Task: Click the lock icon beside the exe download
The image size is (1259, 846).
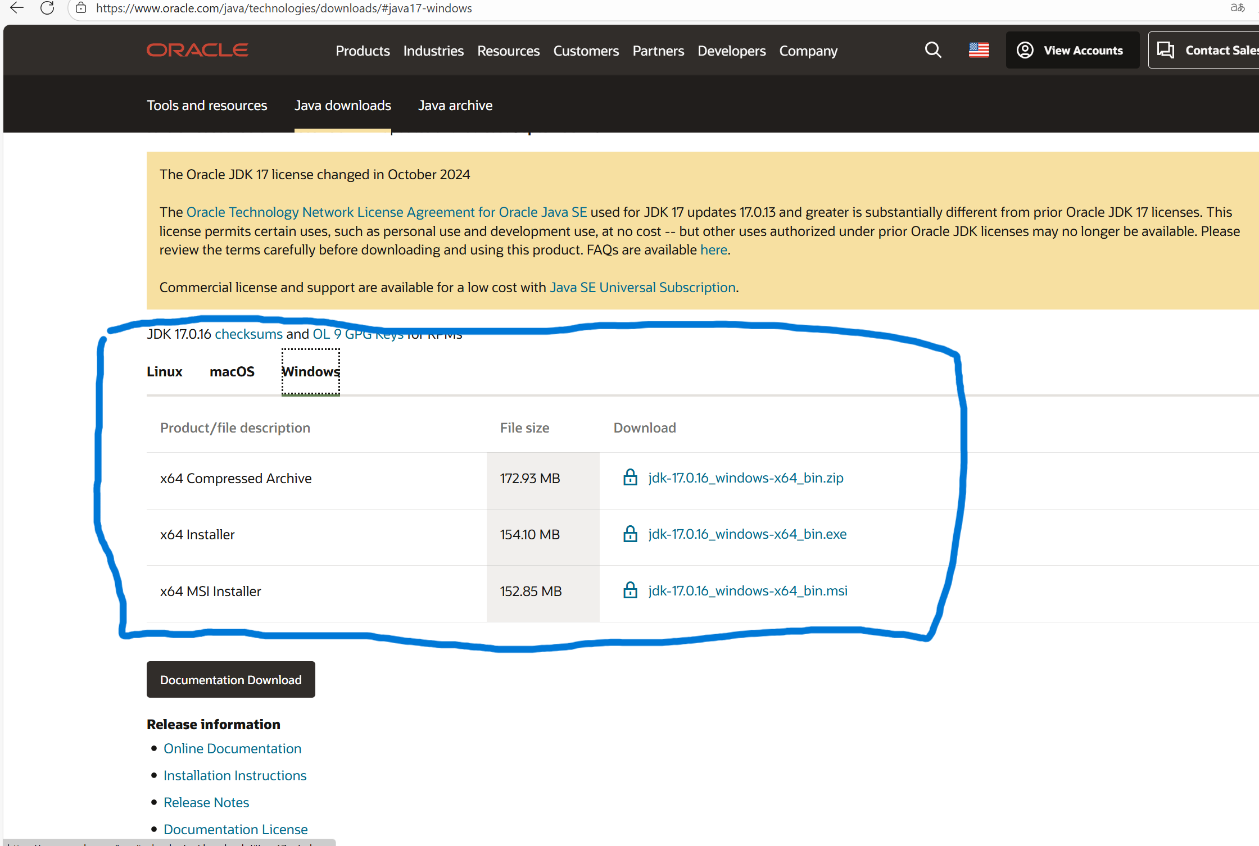Action: [x=630, y=534]
